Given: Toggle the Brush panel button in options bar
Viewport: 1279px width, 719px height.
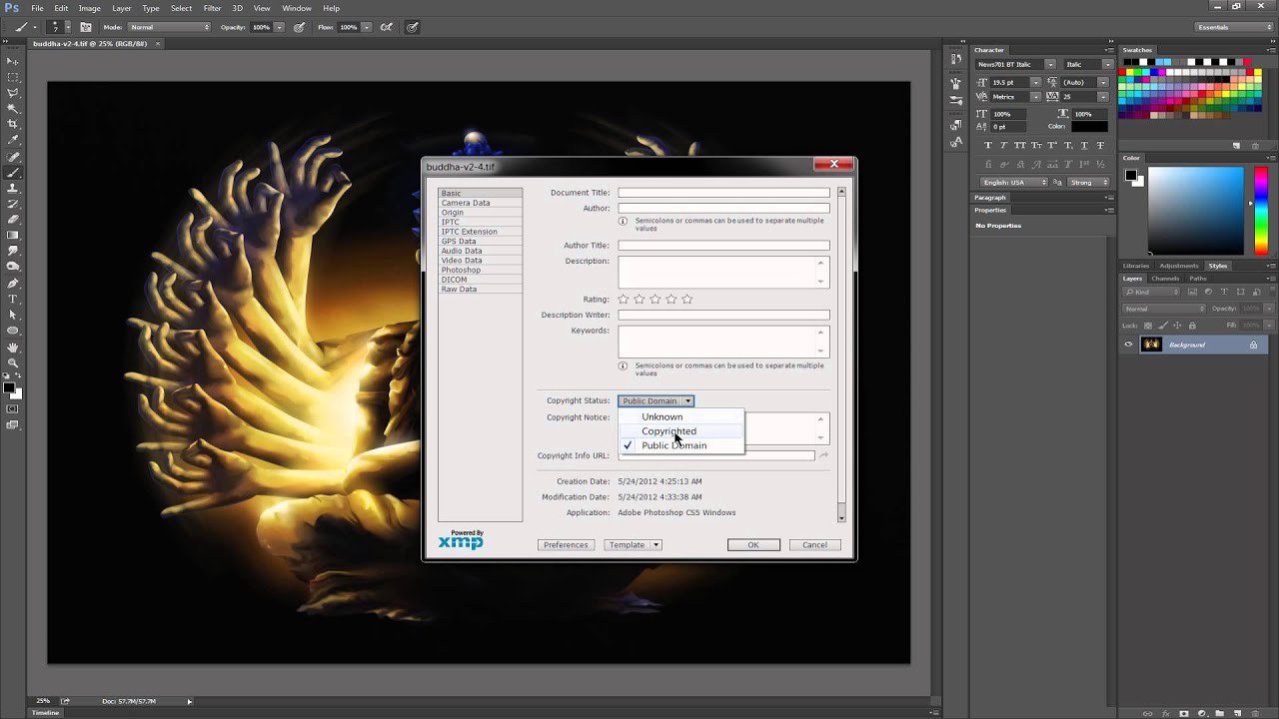Looking at the screenshot, I should (86, 27).
